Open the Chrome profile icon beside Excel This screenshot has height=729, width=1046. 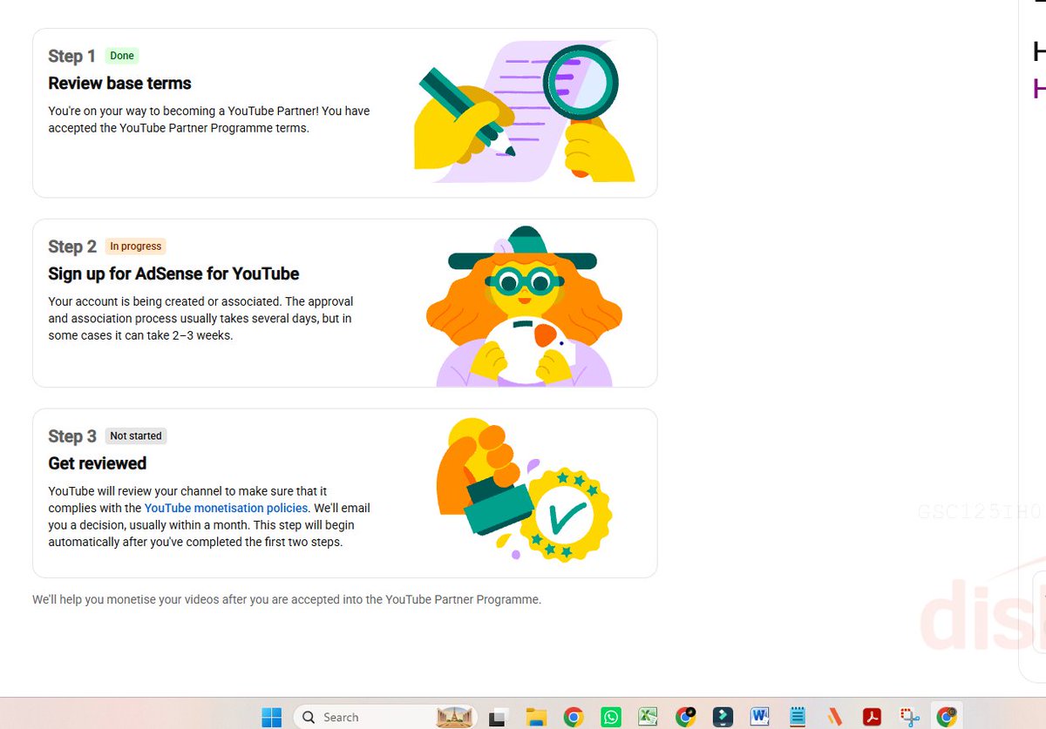click(x=685, y=717)
